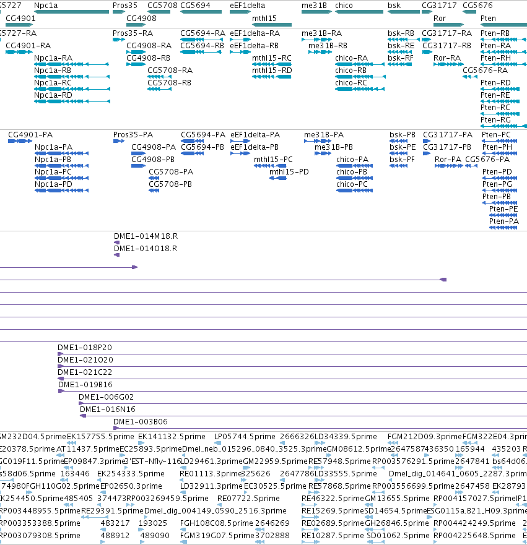
Task: Select transcript bsk-RF
Action: [401, 58]
